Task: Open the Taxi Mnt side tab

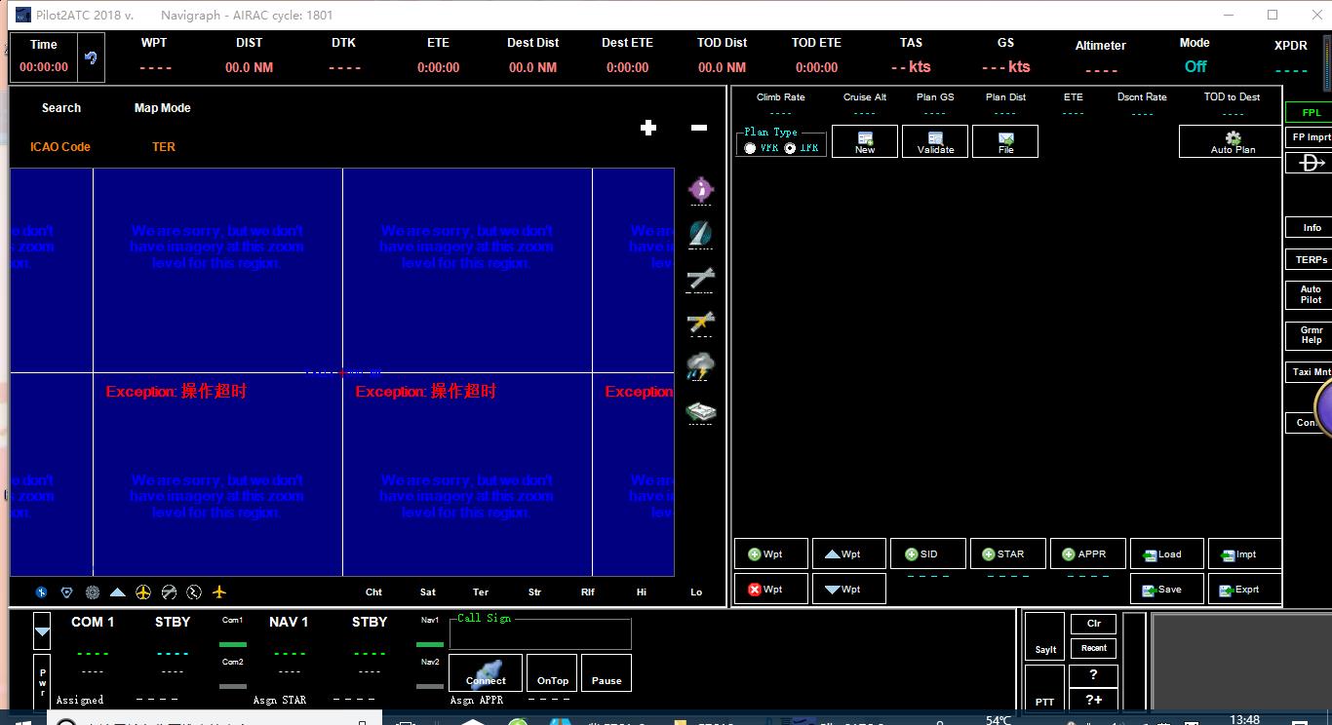Action: click(x=1311, y=371)
